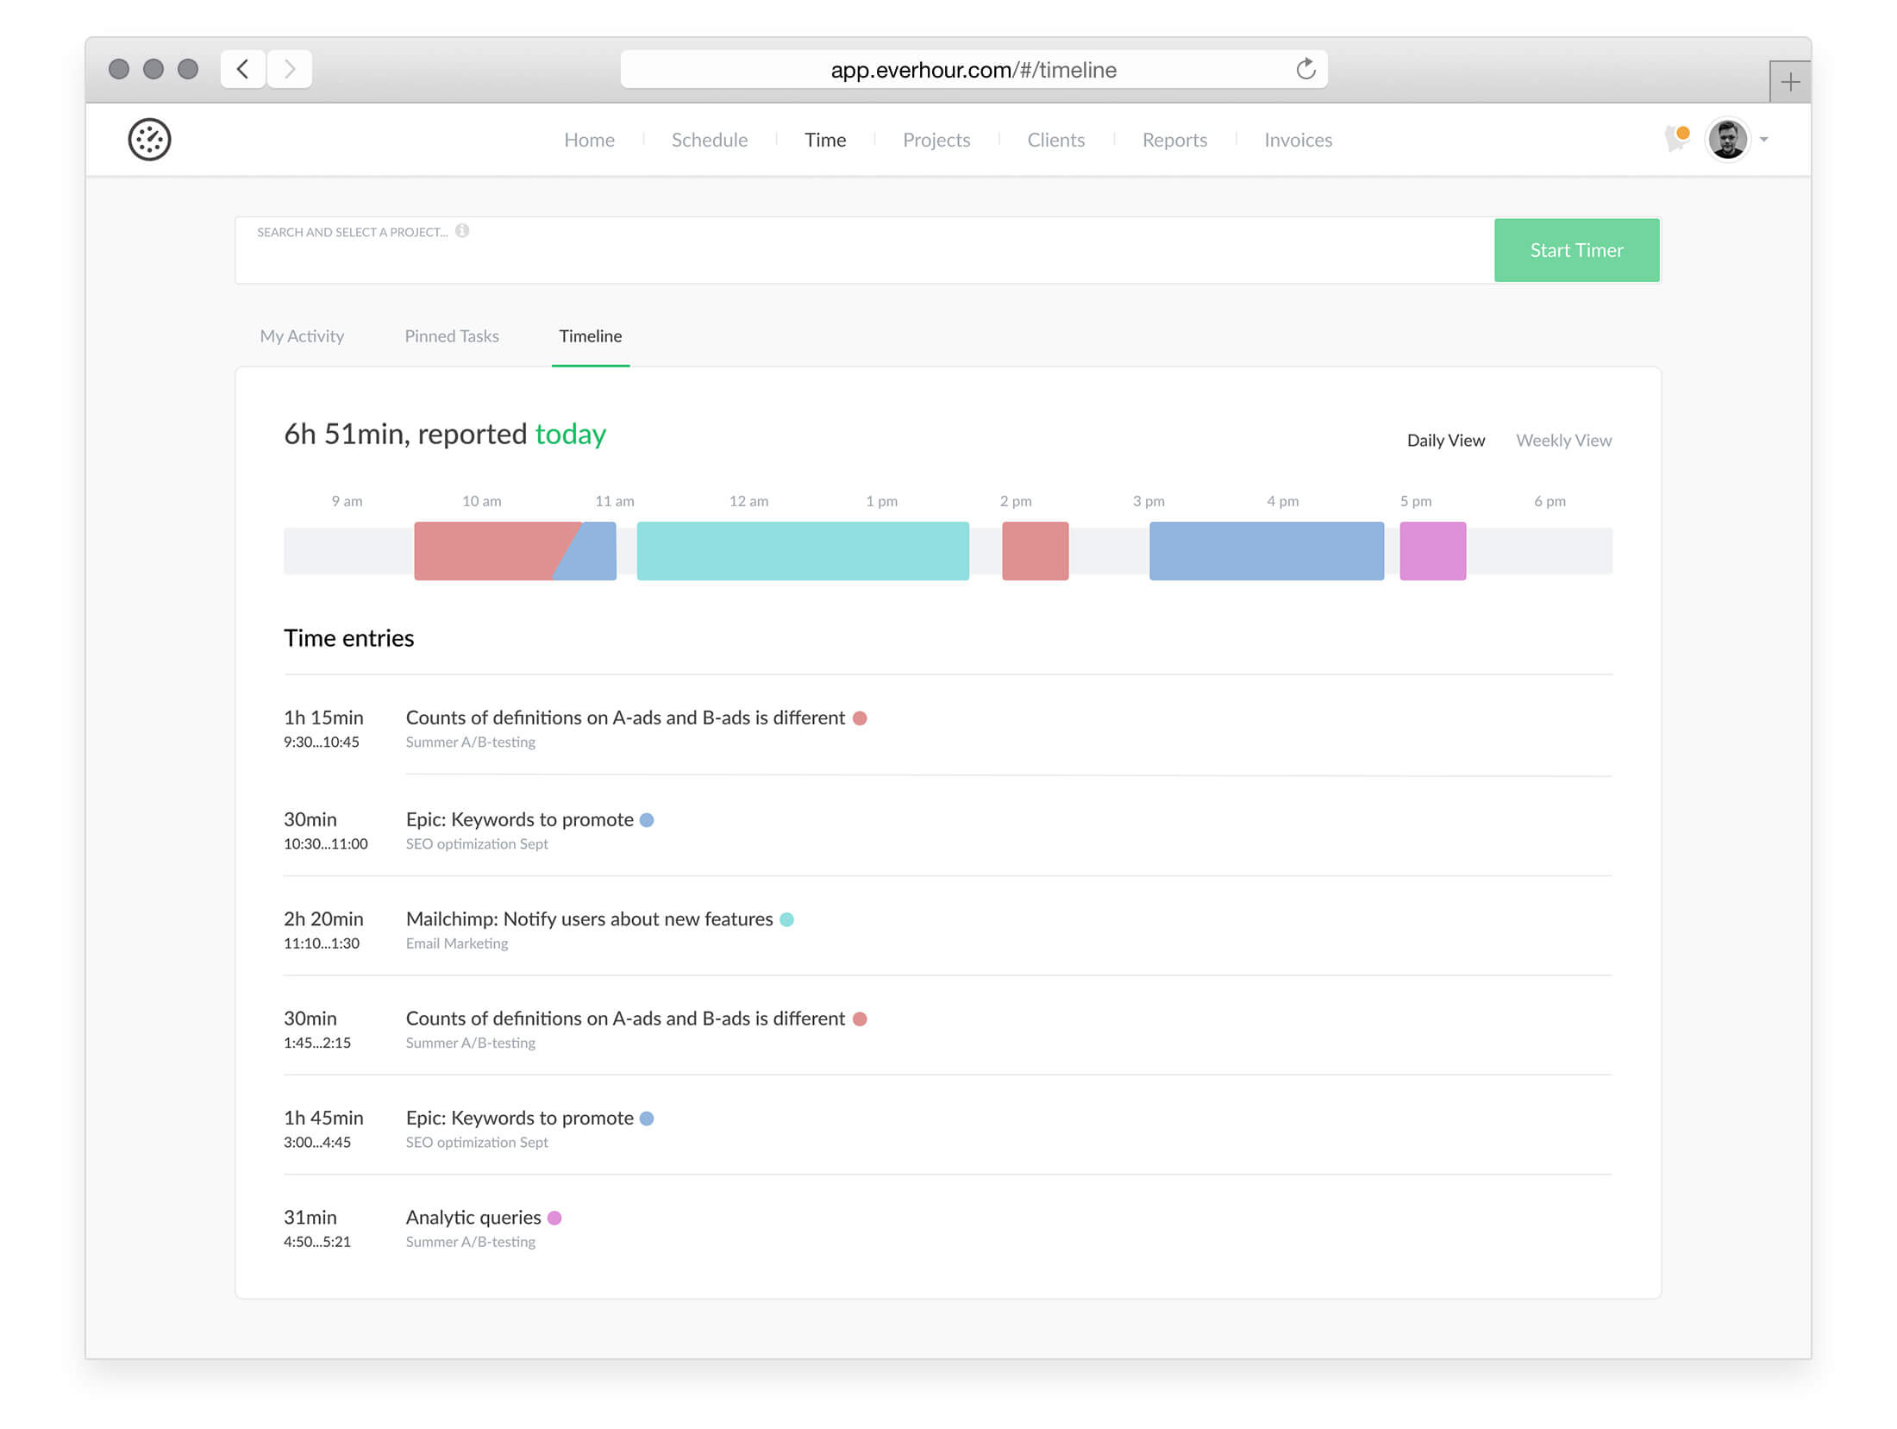Open 1:45 'Counts of definitions' task
Viewport: 1897px width, 1429px height.
(x=625, y=1018)
